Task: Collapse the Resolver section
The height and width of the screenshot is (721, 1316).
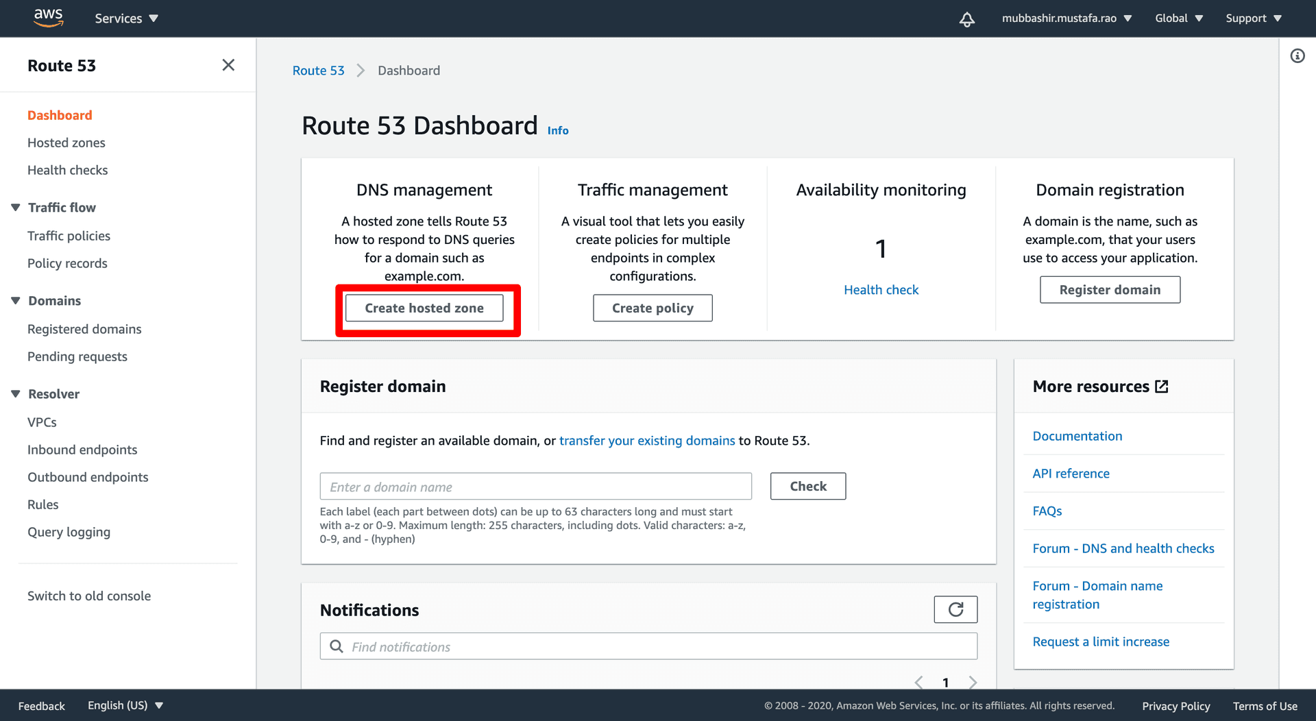Action: [16, 394]
